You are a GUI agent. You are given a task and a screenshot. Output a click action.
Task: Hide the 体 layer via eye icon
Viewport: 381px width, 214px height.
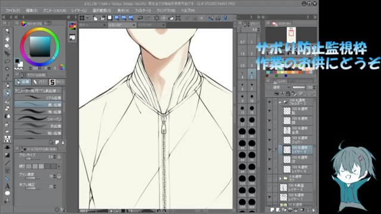coord(269,159)
